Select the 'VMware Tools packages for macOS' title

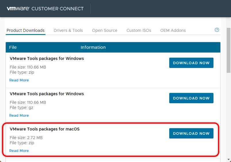45,129
